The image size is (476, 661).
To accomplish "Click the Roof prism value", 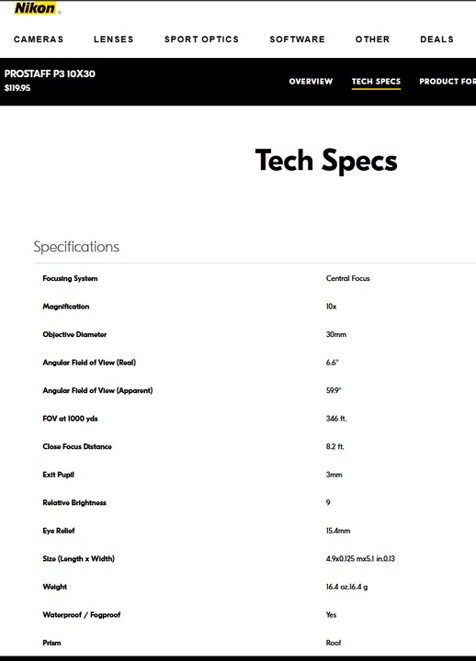I will 334,643.
